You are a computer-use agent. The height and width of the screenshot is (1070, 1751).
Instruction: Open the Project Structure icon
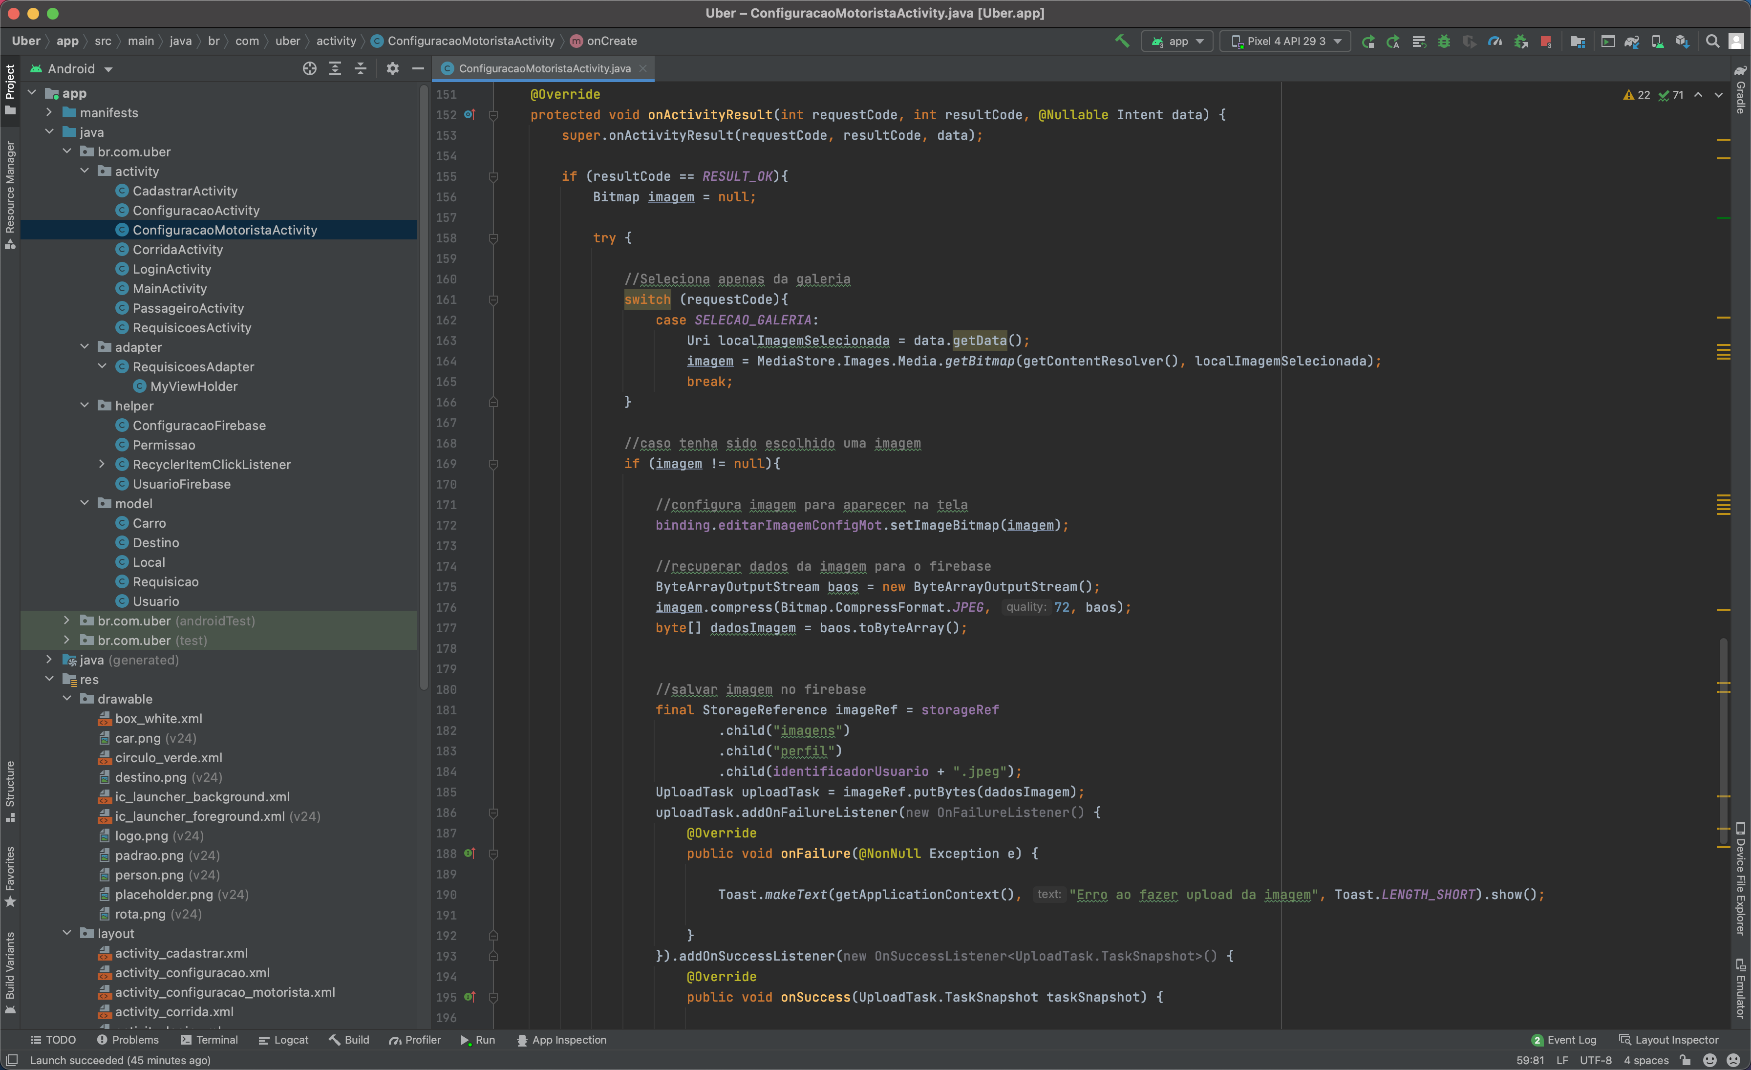(x=1578, y=41)
